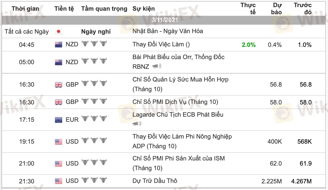Click New Zealand flag in 04:45 row
The width and height of the screenshot is (328, 190).
pyautogui.click(x=59, y=45)
